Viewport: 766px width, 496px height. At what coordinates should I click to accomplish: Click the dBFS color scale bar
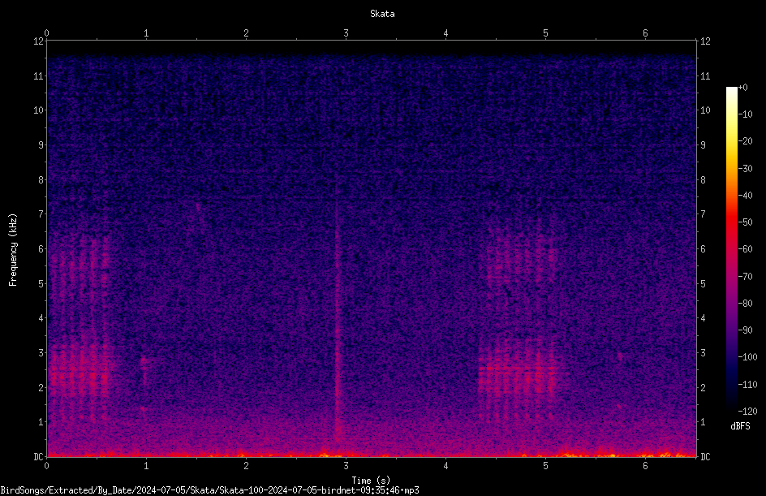click(x=731, y=249)
